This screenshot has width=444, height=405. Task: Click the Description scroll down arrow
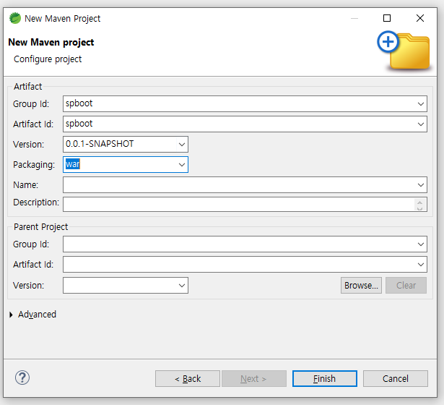point(419,208)
